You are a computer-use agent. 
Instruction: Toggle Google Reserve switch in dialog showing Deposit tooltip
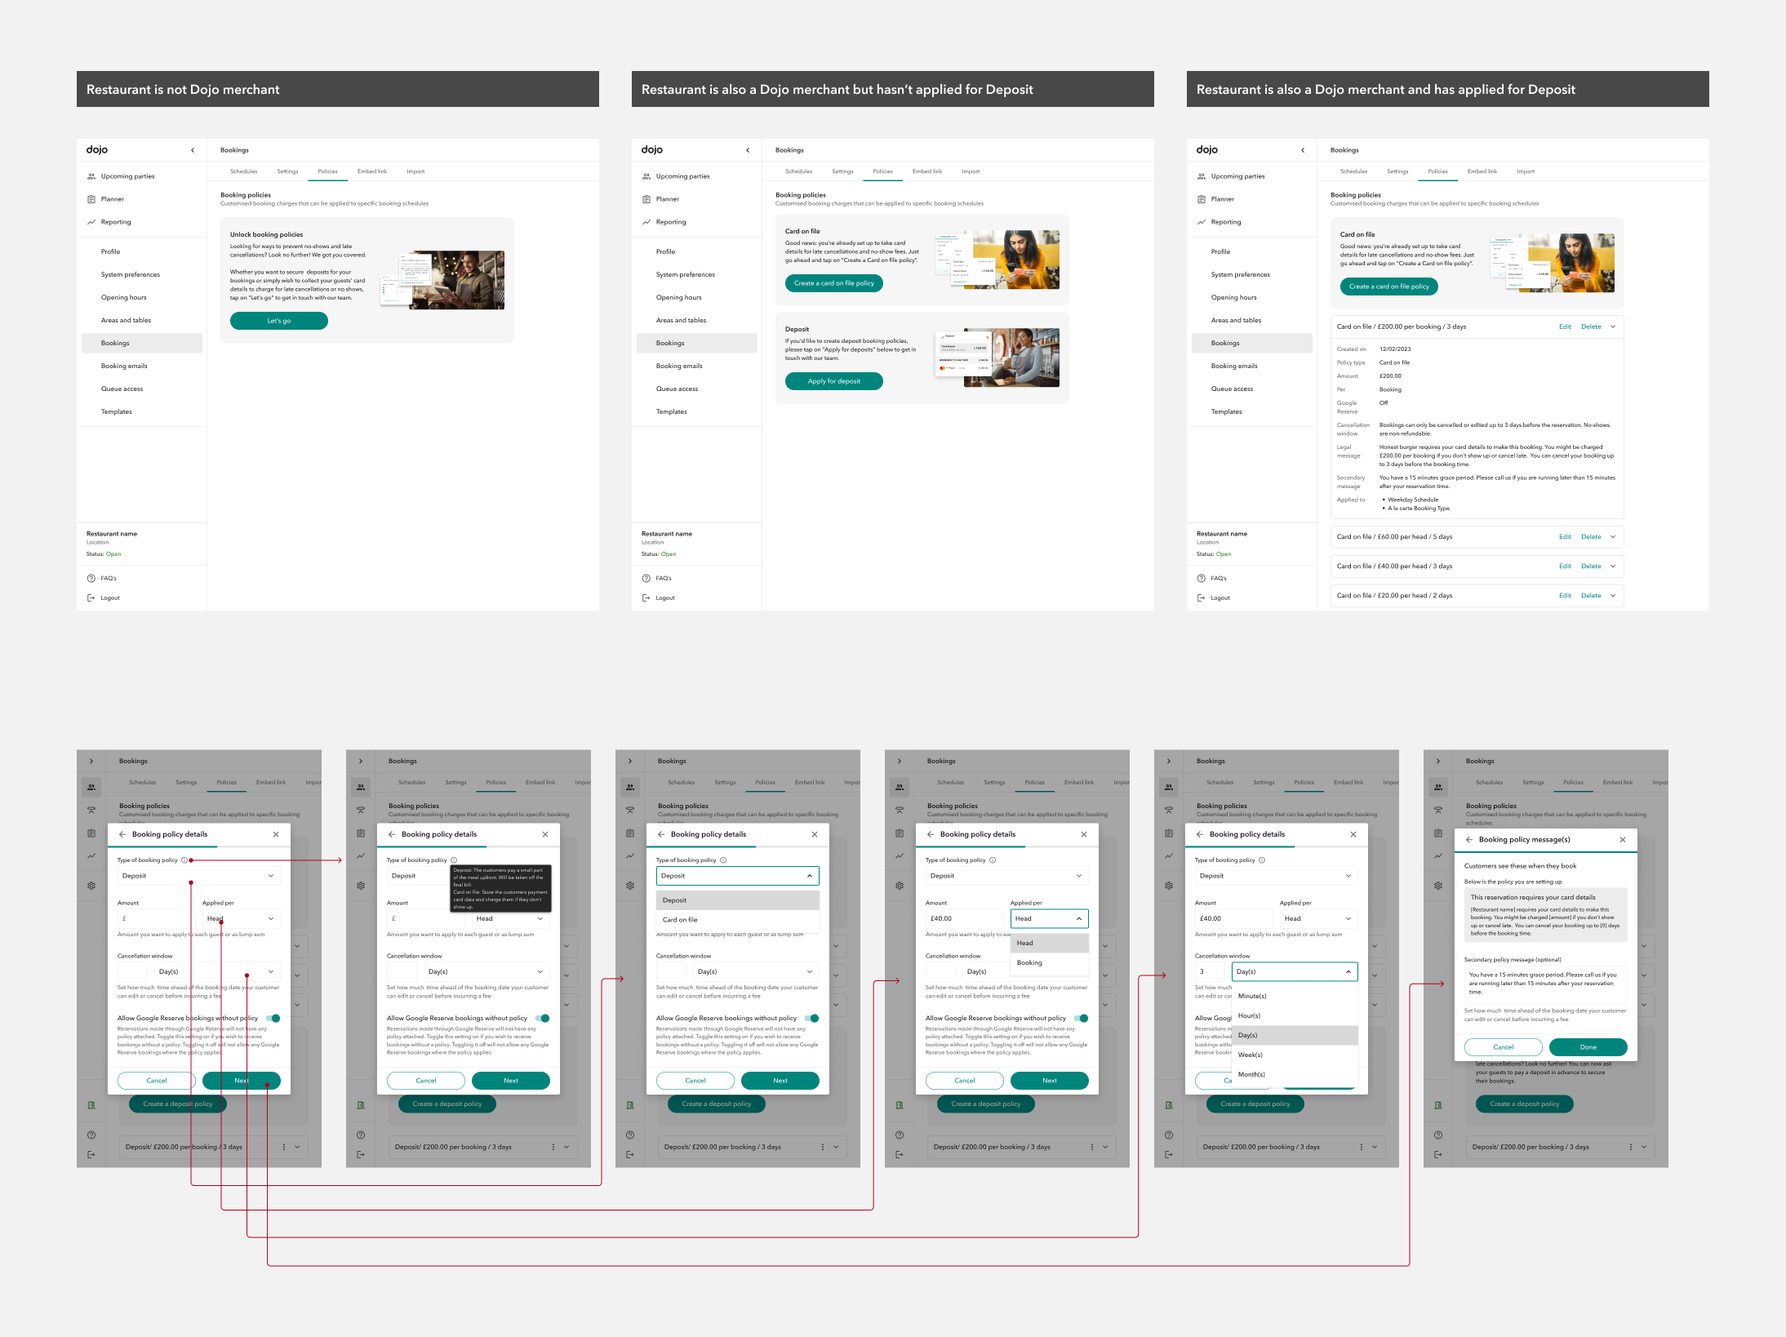(x=543, y=1018)
